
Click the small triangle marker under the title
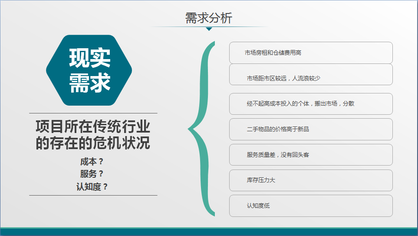pyautogui.click(x=209, y=29)
